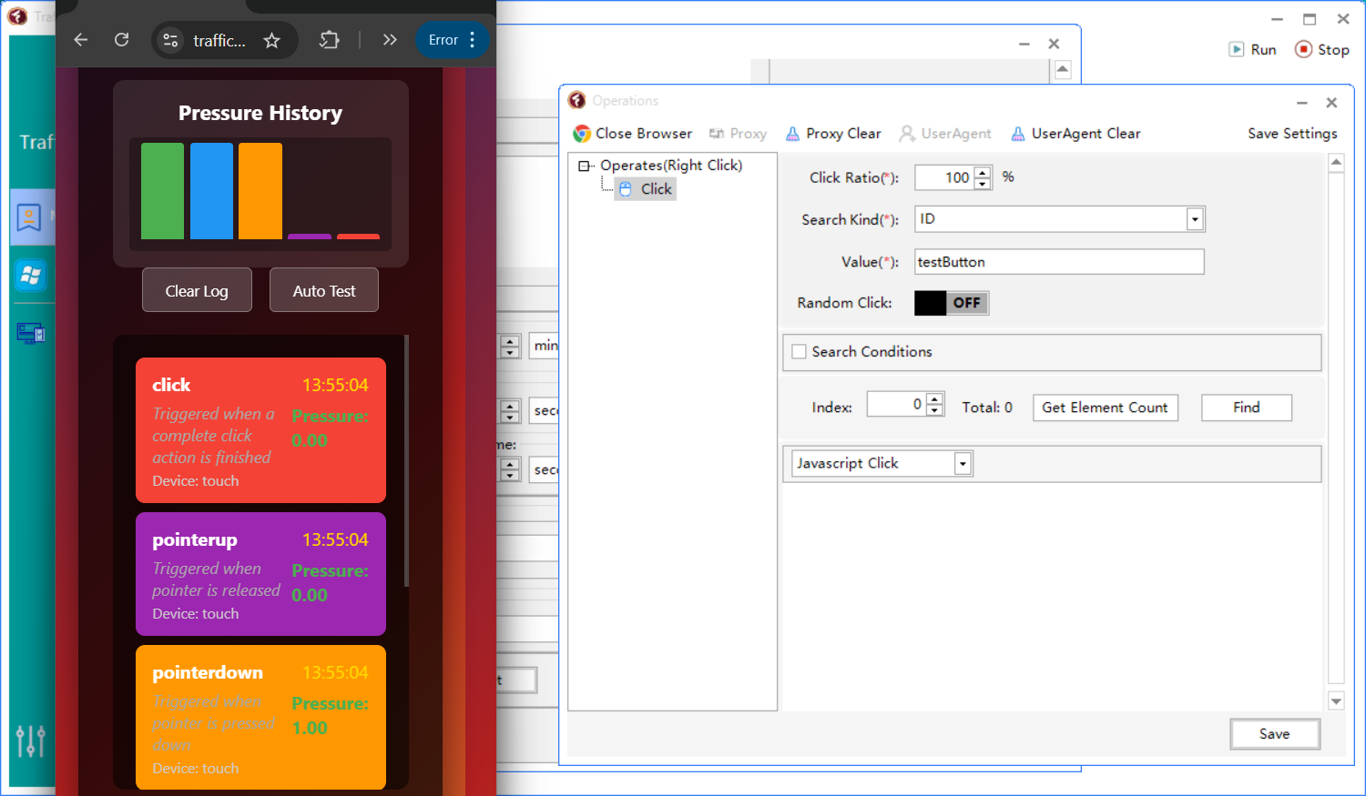Viewport: 1366px width, 796px height.
Task: Click Save Settings in the toolbar
Action: point(1291,134)
